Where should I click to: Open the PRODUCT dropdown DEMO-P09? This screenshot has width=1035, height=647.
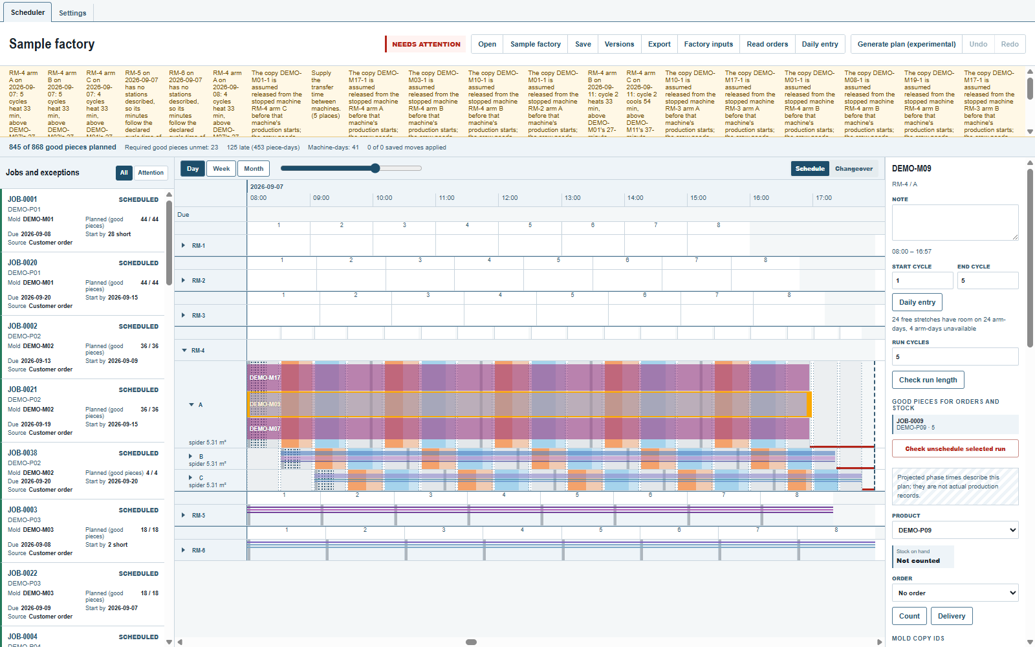955,530
